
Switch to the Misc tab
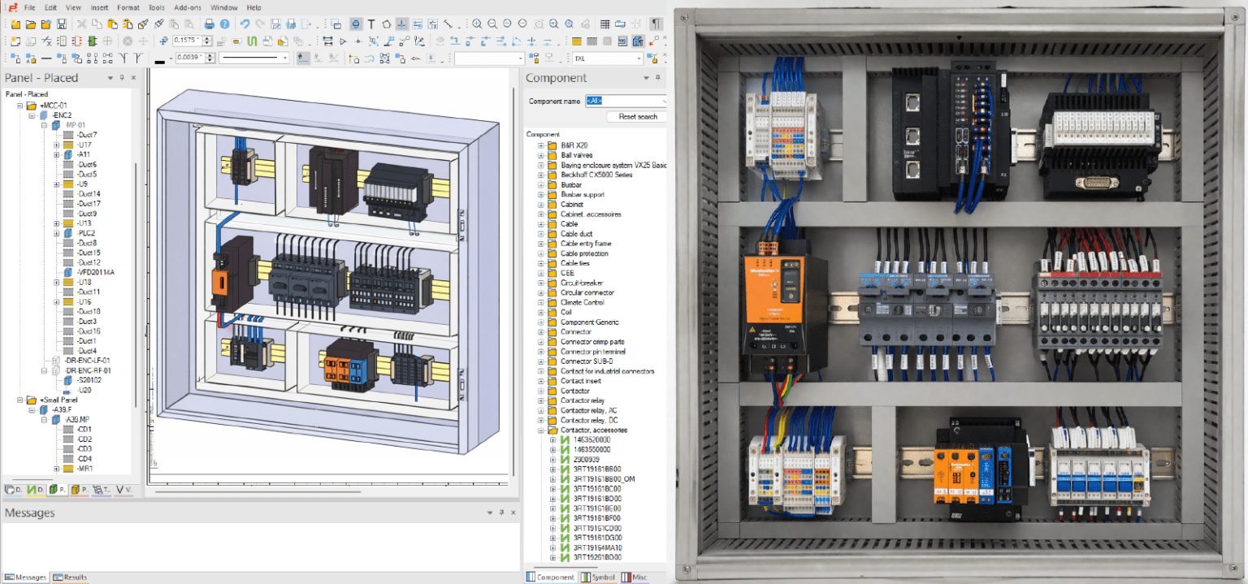635,577
